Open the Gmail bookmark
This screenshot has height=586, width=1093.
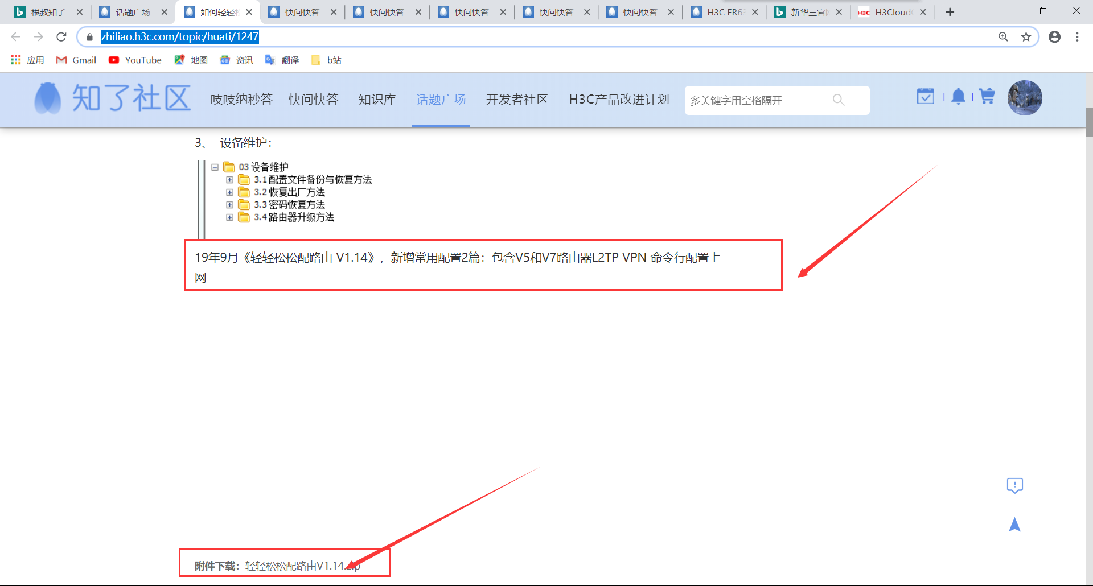[76, 60]
